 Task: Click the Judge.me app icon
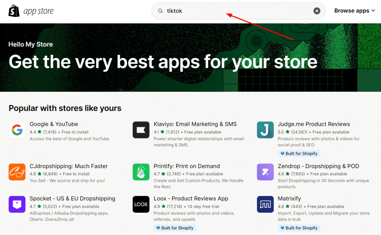point(265,130)
